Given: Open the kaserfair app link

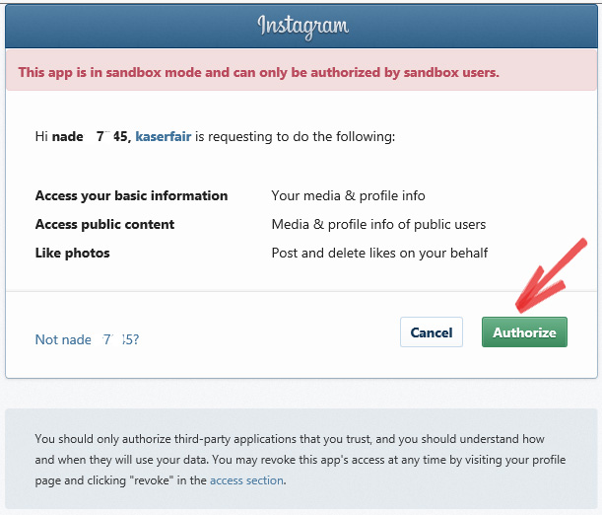Looking at the screenshot, I should pyautogui.click(x=164, y=136).
